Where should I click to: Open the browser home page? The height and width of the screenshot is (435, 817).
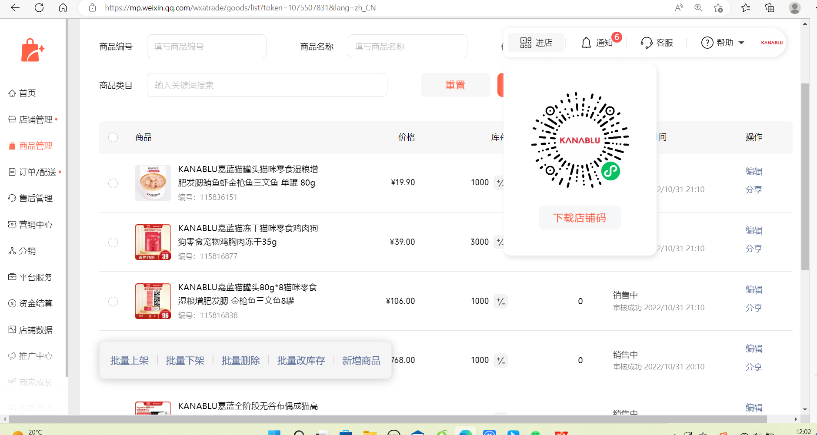63,7
